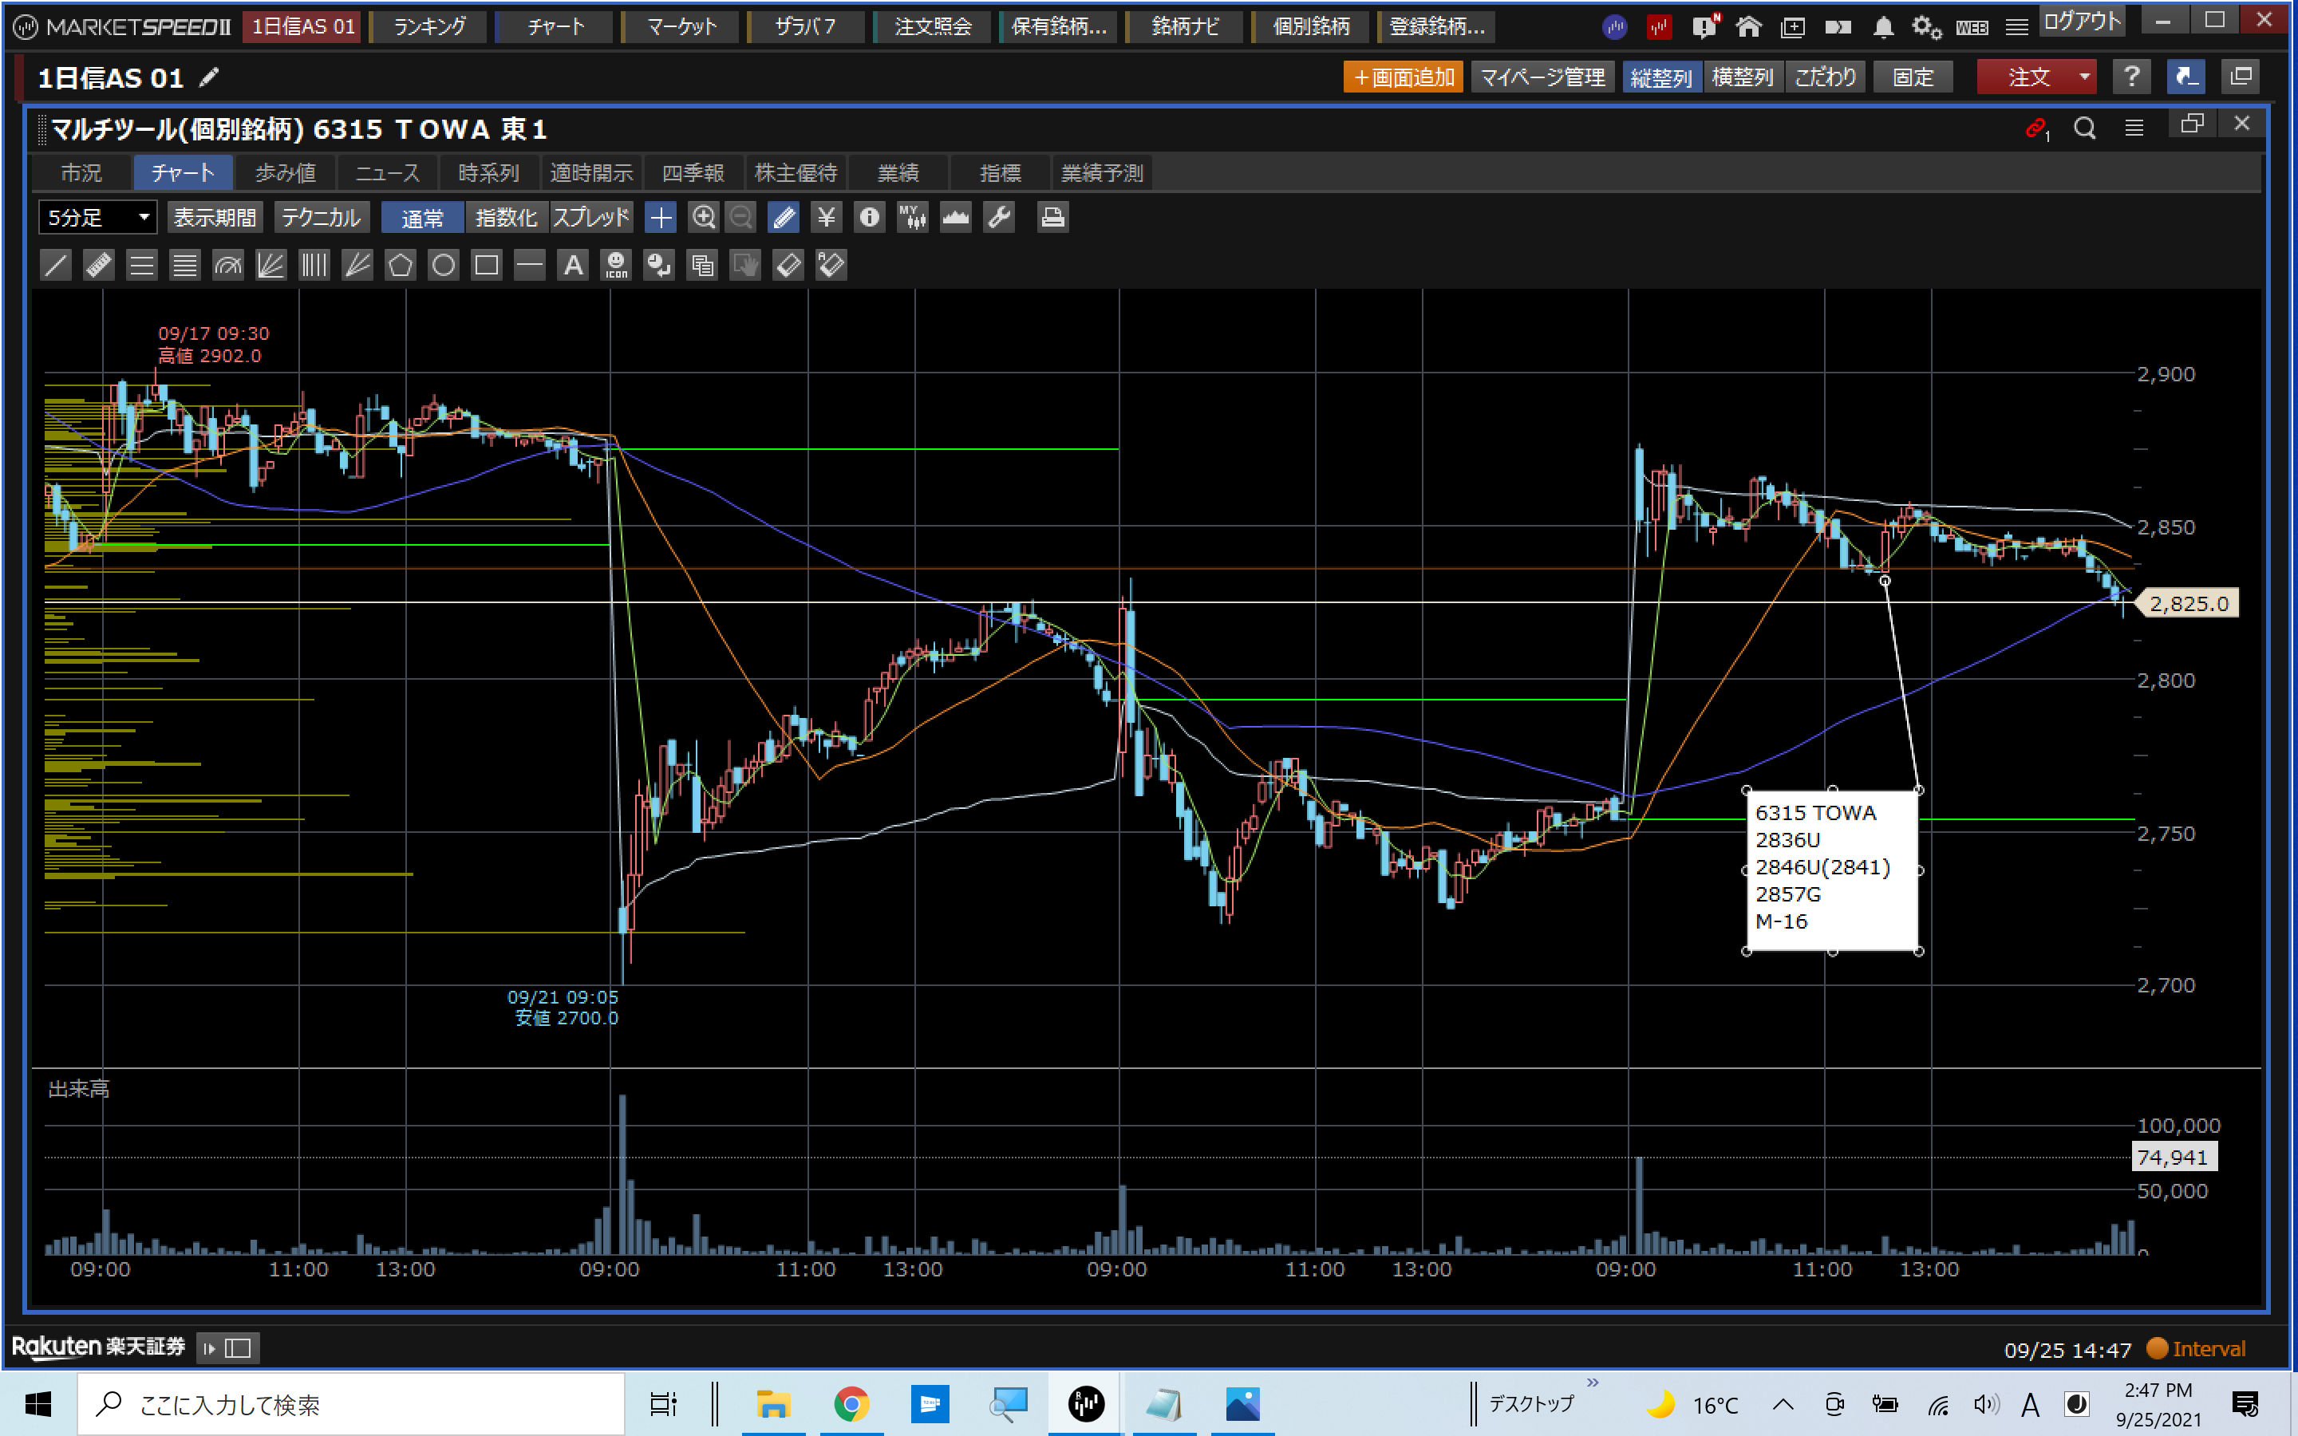Click the text annotation A tool

[x=573, y=265]
